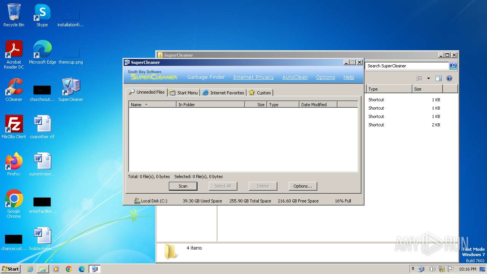Click the Explorer search magnifier button
The height and width of the screenshot is (274, 487).
(453, 66)
